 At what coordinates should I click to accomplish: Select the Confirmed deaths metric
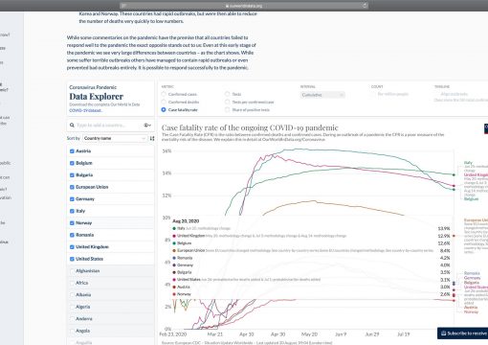point(164,102)
